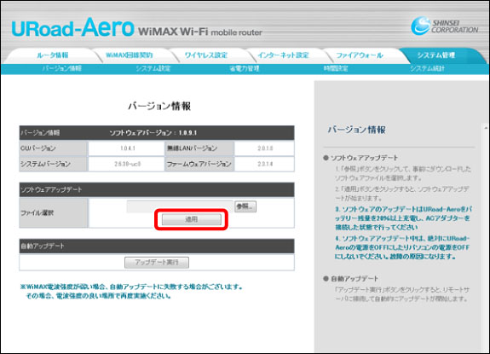
Task: Click the ソフトウェアアップデート help bullet heading
Action: [360, 158]
